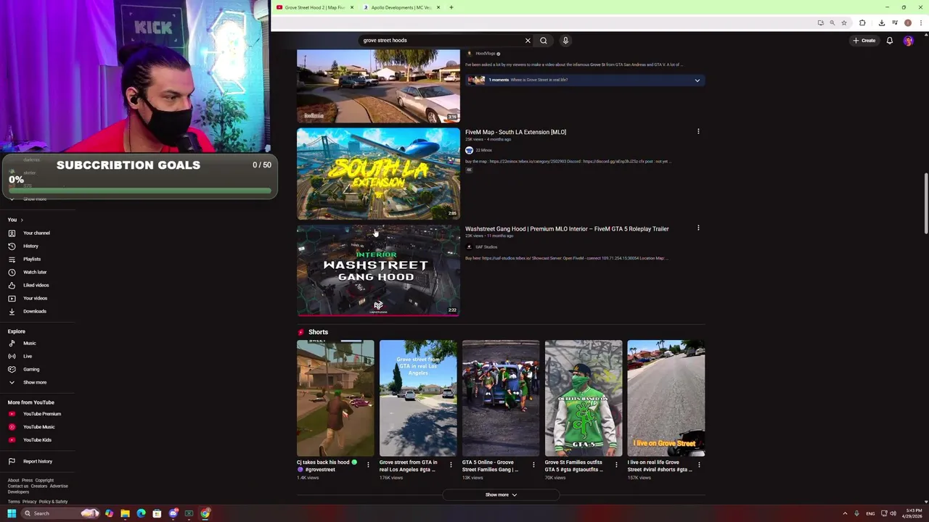Expand key moments chevron on first video
This screenshot has height=522, width=929.
coord(697,80)
